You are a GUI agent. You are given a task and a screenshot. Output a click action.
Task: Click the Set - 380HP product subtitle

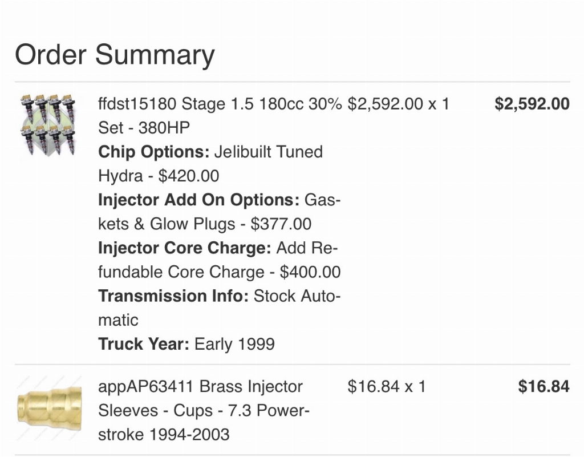pos(144,128)
